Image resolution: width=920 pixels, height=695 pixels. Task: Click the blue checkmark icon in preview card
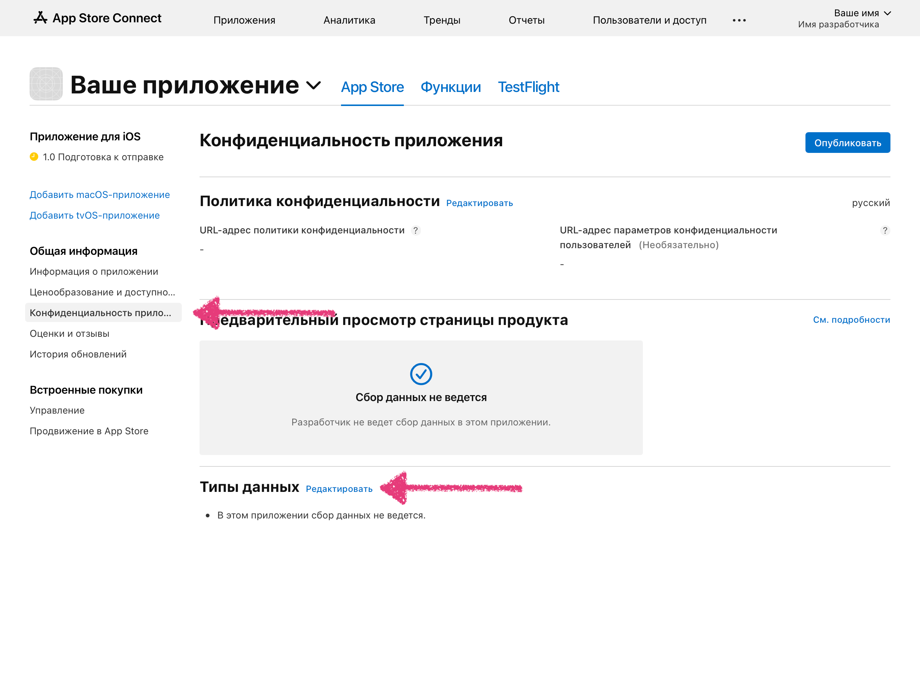pyautogui.click(x=421, y=374)
